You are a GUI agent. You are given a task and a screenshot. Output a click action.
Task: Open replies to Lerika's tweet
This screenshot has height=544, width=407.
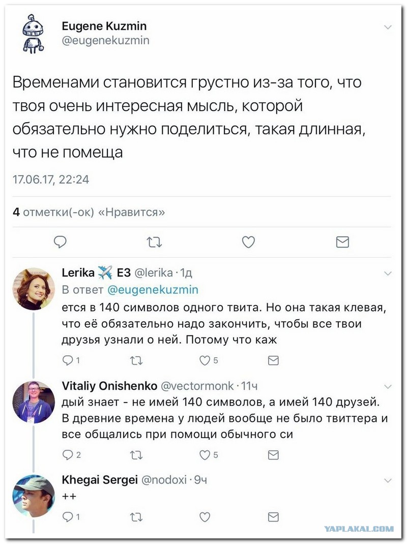(x=71, y=360)
